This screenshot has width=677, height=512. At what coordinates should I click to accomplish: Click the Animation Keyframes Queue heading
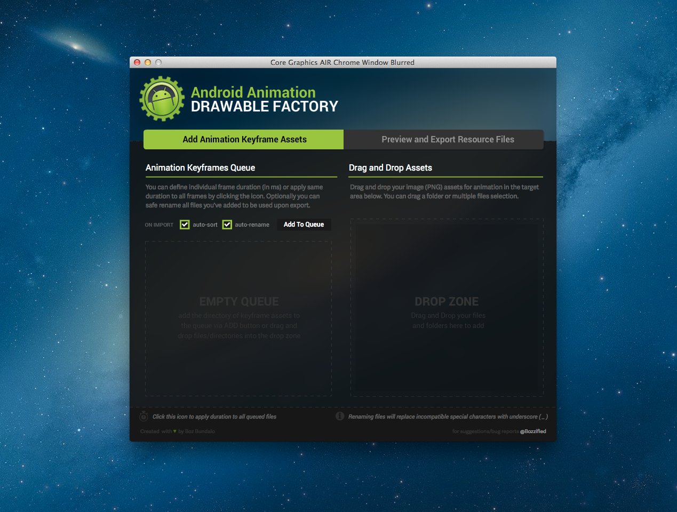point(200,167)
